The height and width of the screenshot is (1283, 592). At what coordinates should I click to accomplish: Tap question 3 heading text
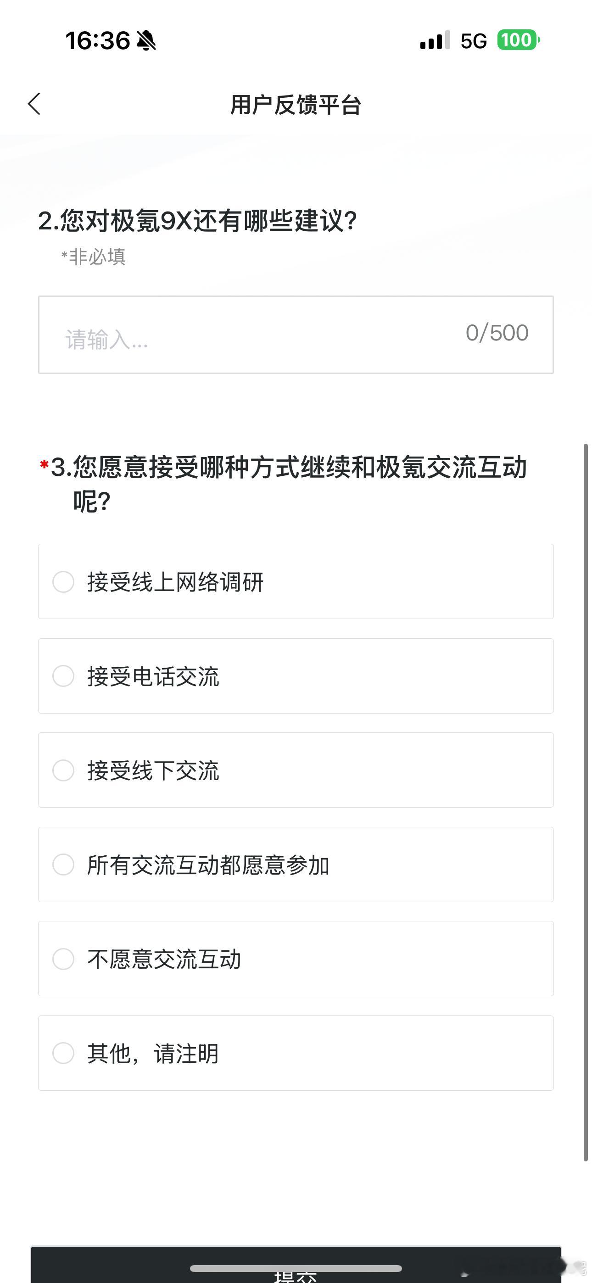click(289, 484)
